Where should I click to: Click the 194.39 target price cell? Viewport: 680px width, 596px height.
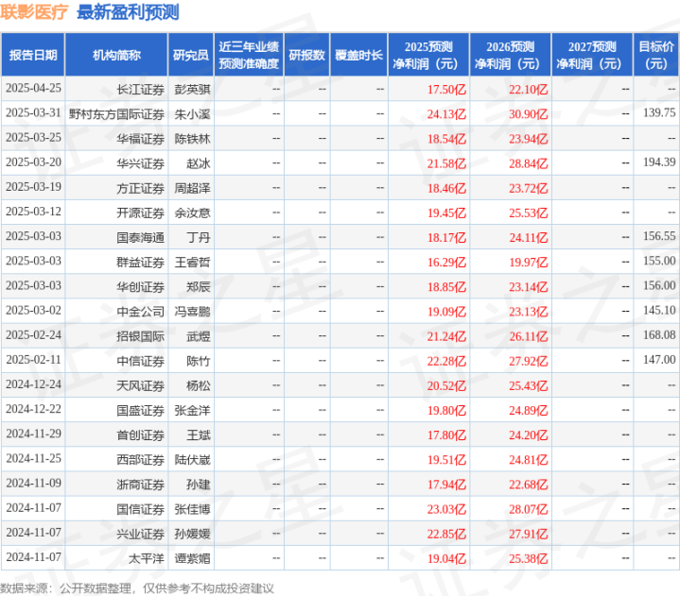(x=659, y=162)
